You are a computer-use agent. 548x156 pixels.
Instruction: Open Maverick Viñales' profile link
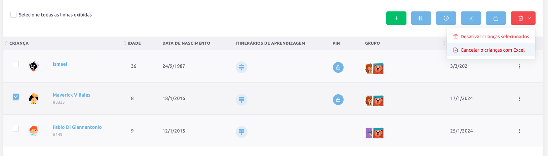71,95
